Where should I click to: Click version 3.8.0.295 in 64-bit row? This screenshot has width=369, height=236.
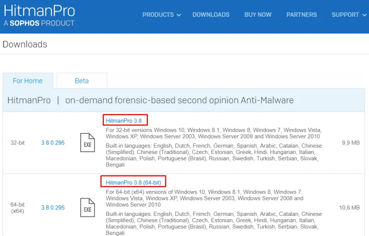pos(53,208)
